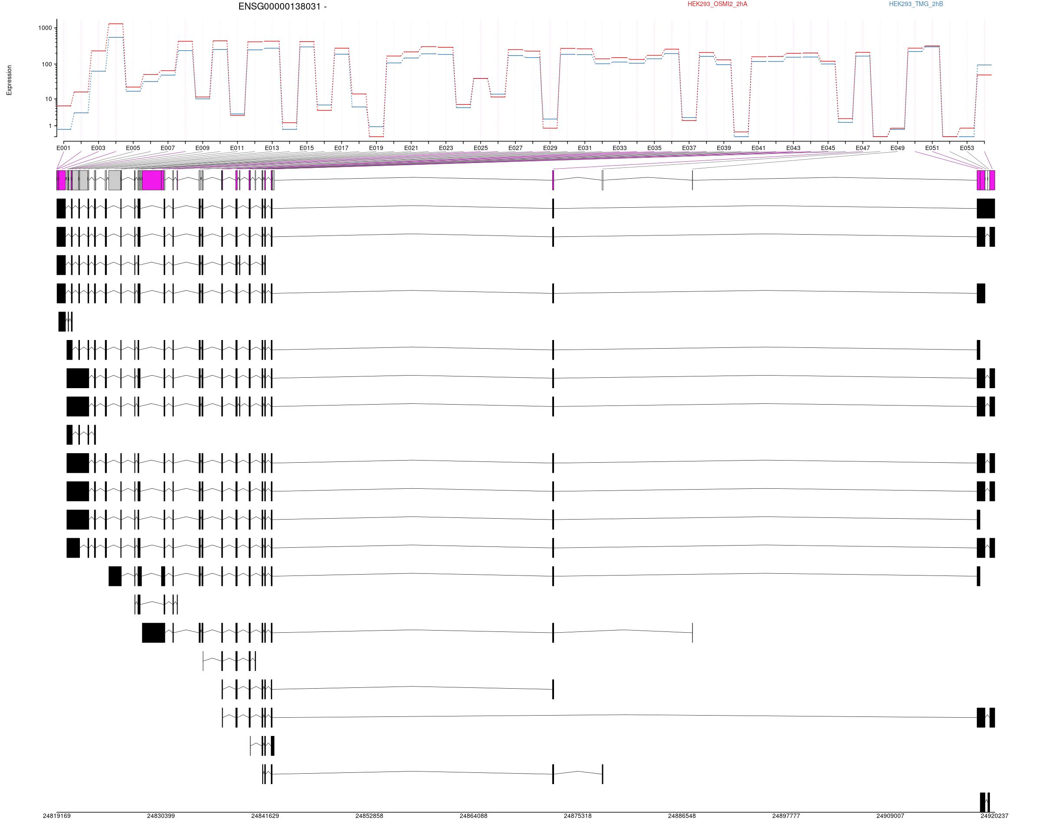Click genomic coordinate 24897777

(x=786, y=816)
